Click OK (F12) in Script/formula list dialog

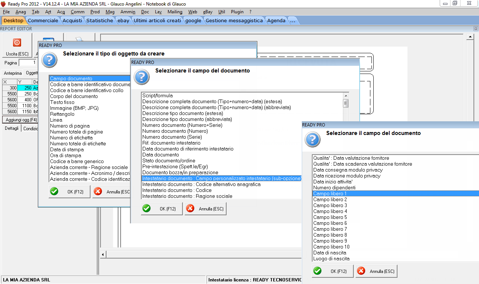click(x=162, y=209)
